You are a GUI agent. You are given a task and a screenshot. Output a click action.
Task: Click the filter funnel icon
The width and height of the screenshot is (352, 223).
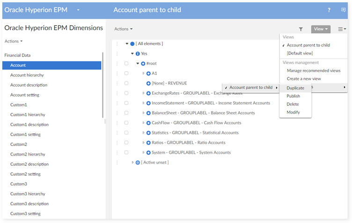click(301, 29)
